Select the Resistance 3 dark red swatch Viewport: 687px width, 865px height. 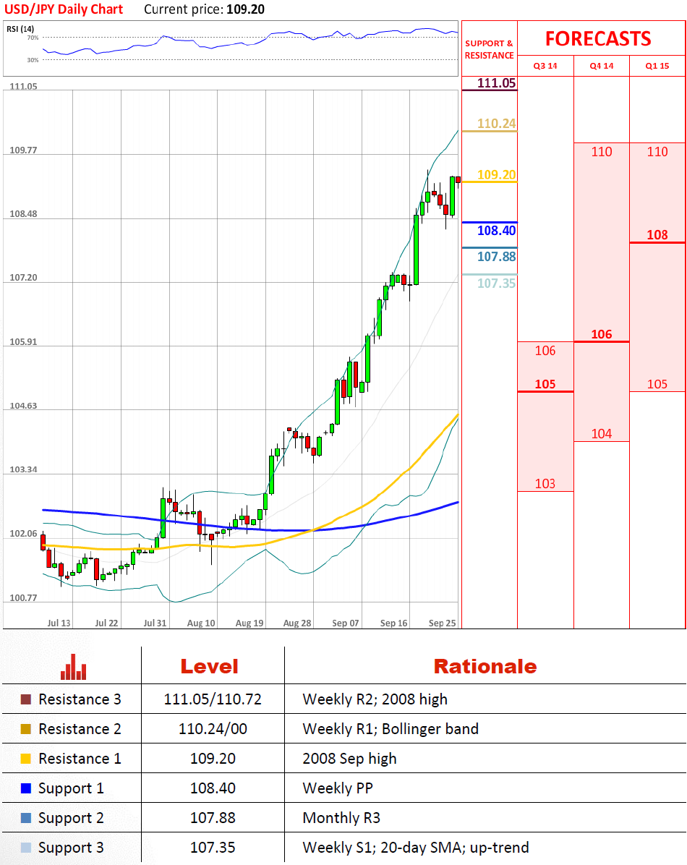tap(26, 699)
